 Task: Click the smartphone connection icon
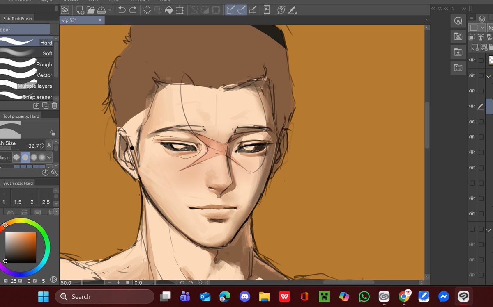(x=266, y=10)
